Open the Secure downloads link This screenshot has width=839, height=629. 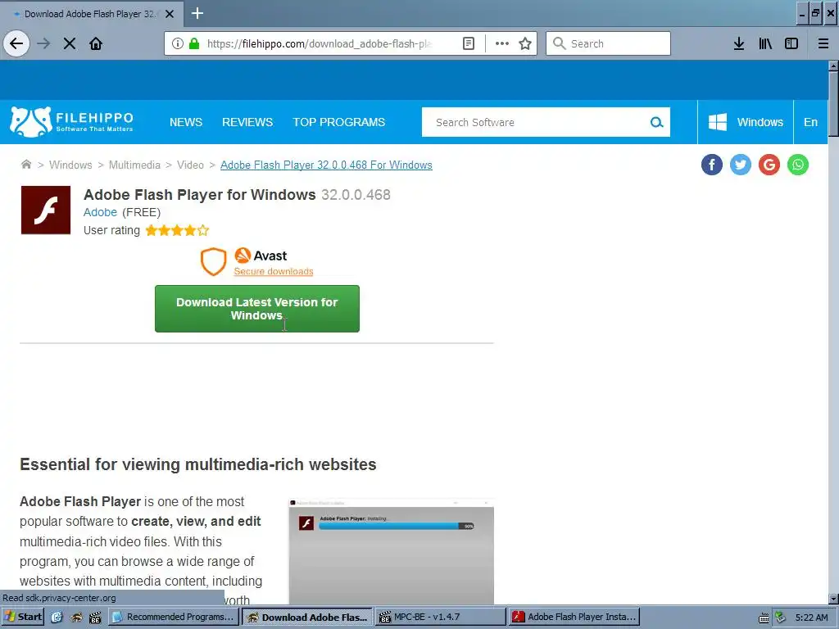click(x=274, y=271)
